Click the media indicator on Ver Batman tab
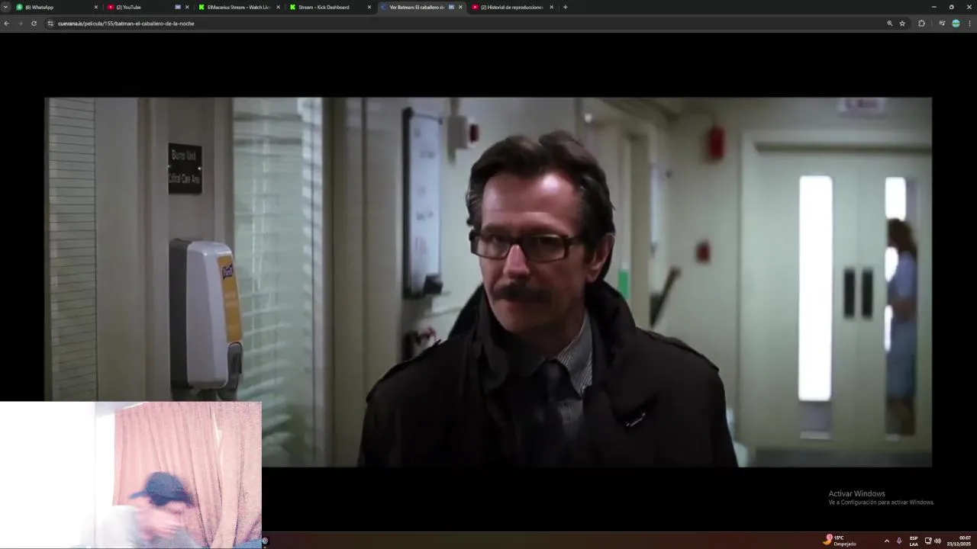 tap(451, 7)
